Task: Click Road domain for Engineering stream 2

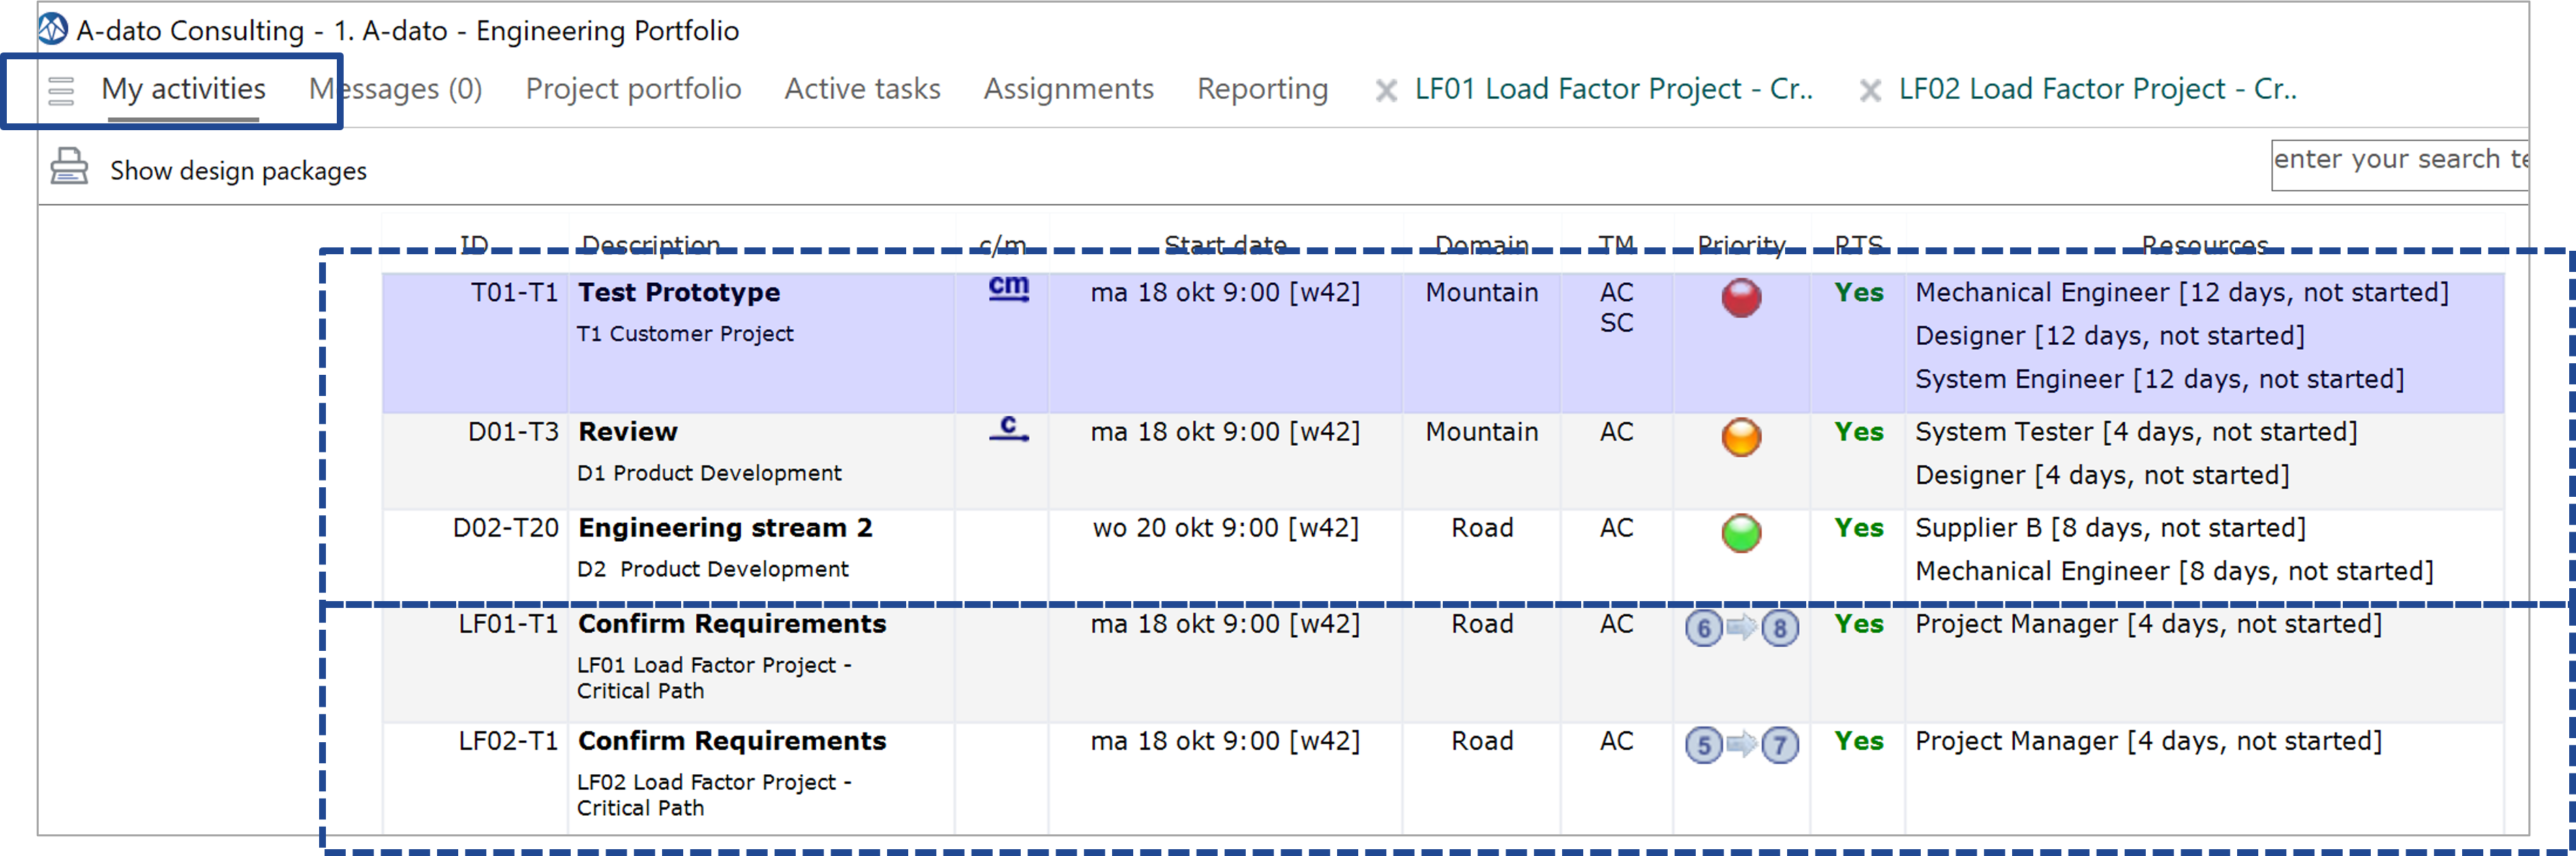Action: (1482, 528)
